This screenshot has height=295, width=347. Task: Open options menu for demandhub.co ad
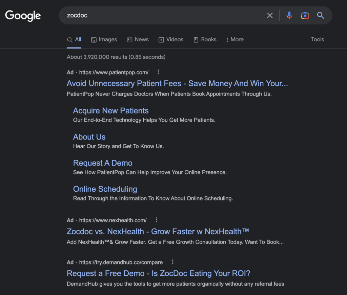(x=172, y=262)
